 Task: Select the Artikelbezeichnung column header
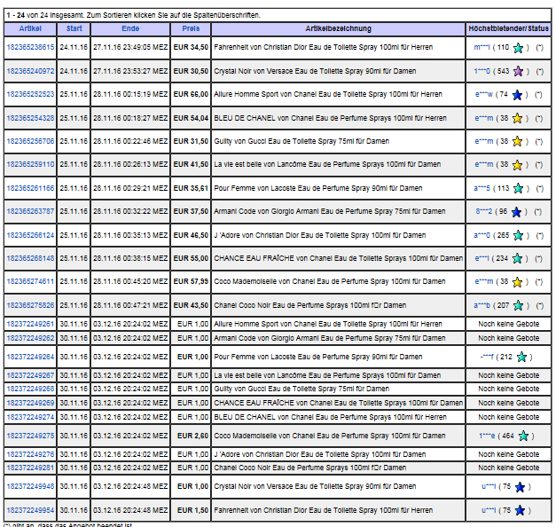338,28
